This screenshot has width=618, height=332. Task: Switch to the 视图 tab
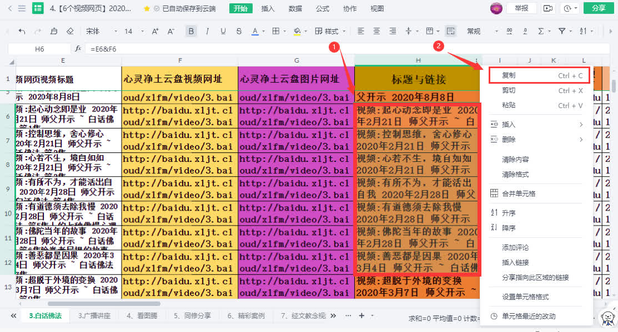pyautogui.click(x=377, y=8)
